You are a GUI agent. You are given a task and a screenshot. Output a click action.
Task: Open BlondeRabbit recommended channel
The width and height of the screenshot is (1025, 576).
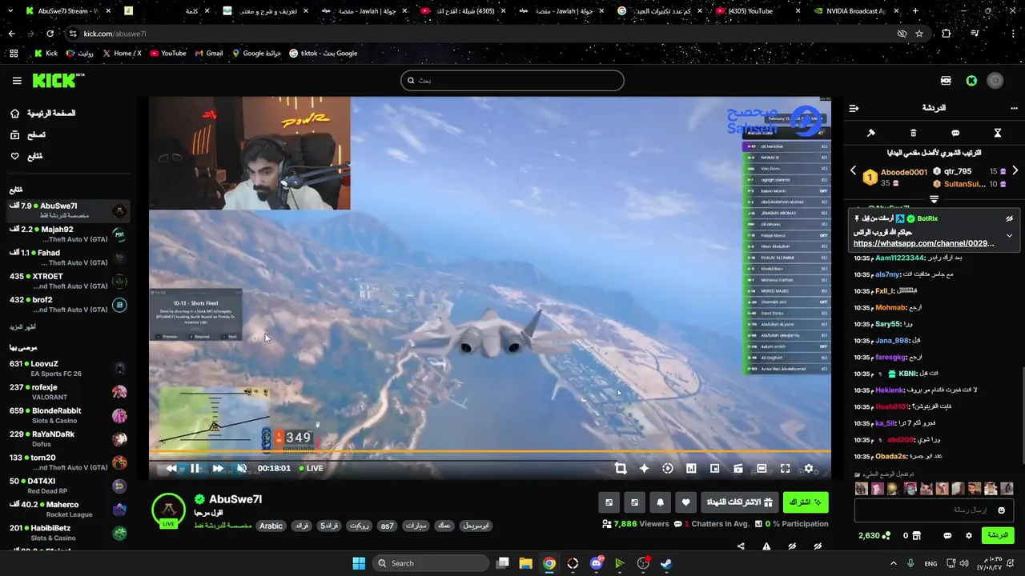(x=68, y=415)
